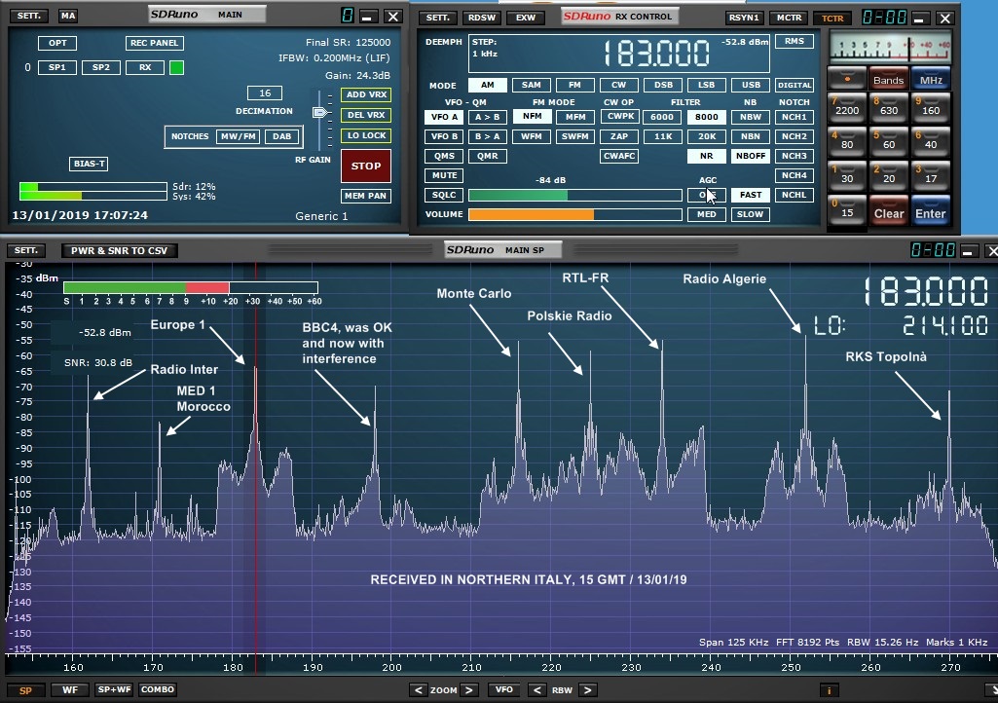Select 630 band key
998x703 pixels.
tap(889, 108)
